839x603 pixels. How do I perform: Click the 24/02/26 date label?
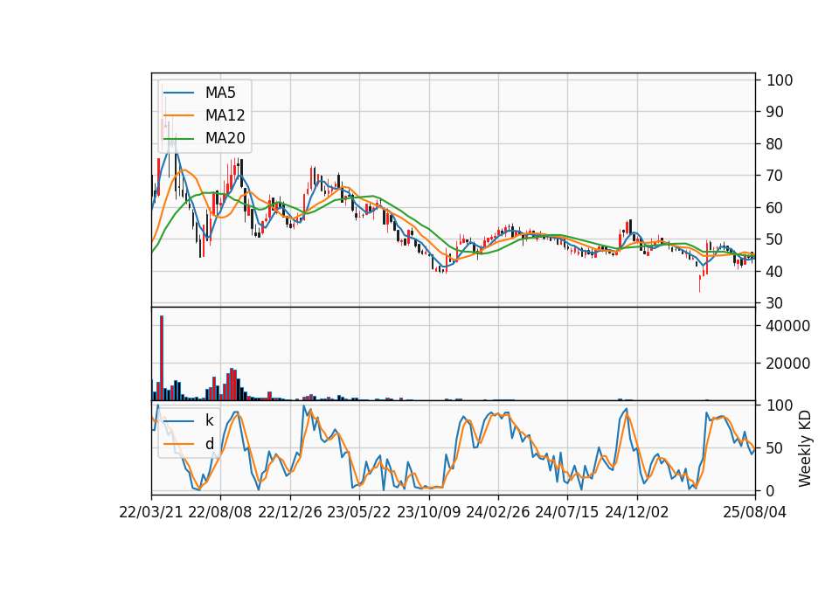coord(497,512)
